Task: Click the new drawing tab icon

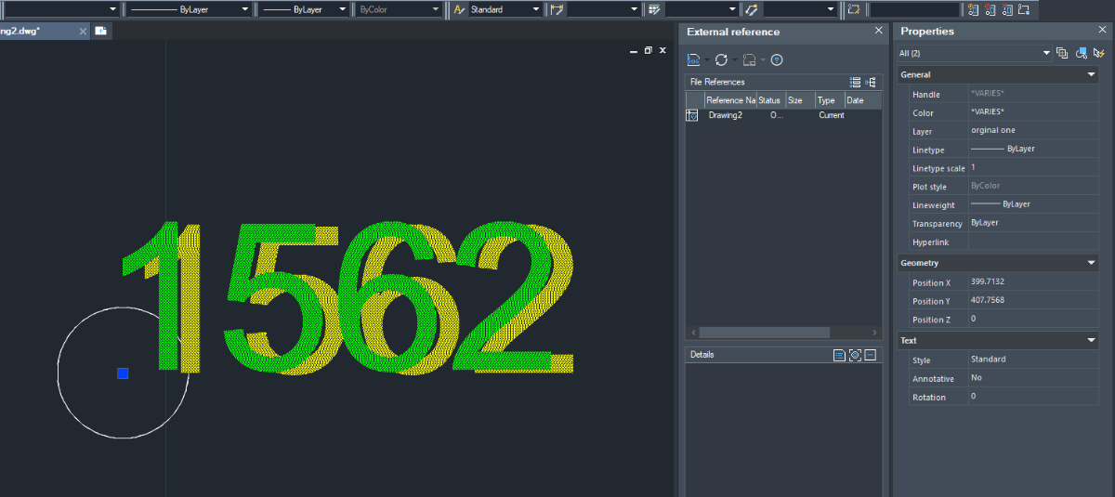Action: (100, 31)
